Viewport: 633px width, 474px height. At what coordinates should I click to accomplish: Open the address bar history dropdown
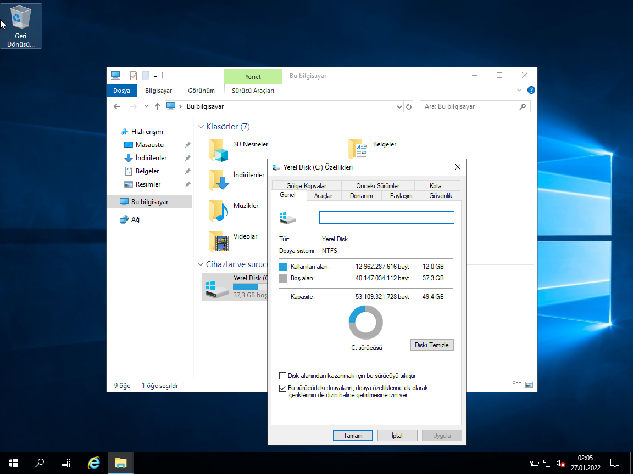[x=399, y=106]
